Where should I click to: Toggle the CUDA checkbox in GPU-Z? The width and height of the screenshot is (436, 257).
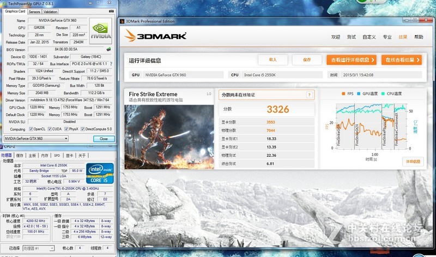tap(50, 129)
